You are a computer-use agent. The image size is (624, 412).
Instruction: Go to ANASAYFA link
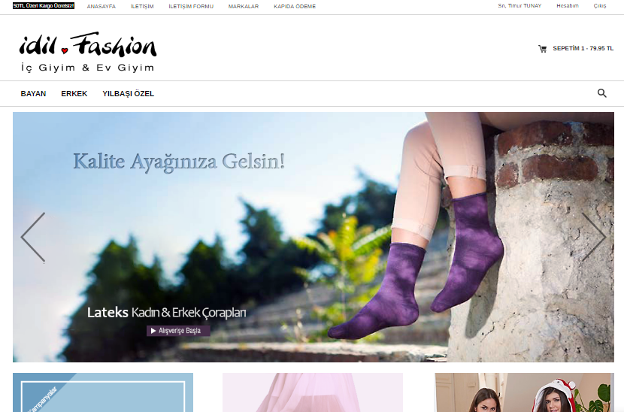(101, 6)
